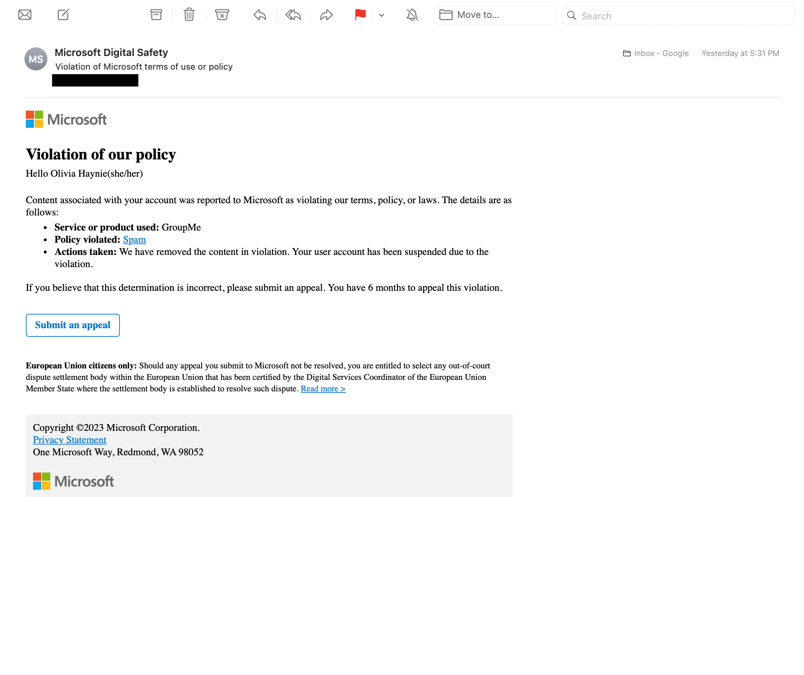804x675 pixels.
Task: Open the Spam policy link
Action: (x=134, y=240)
